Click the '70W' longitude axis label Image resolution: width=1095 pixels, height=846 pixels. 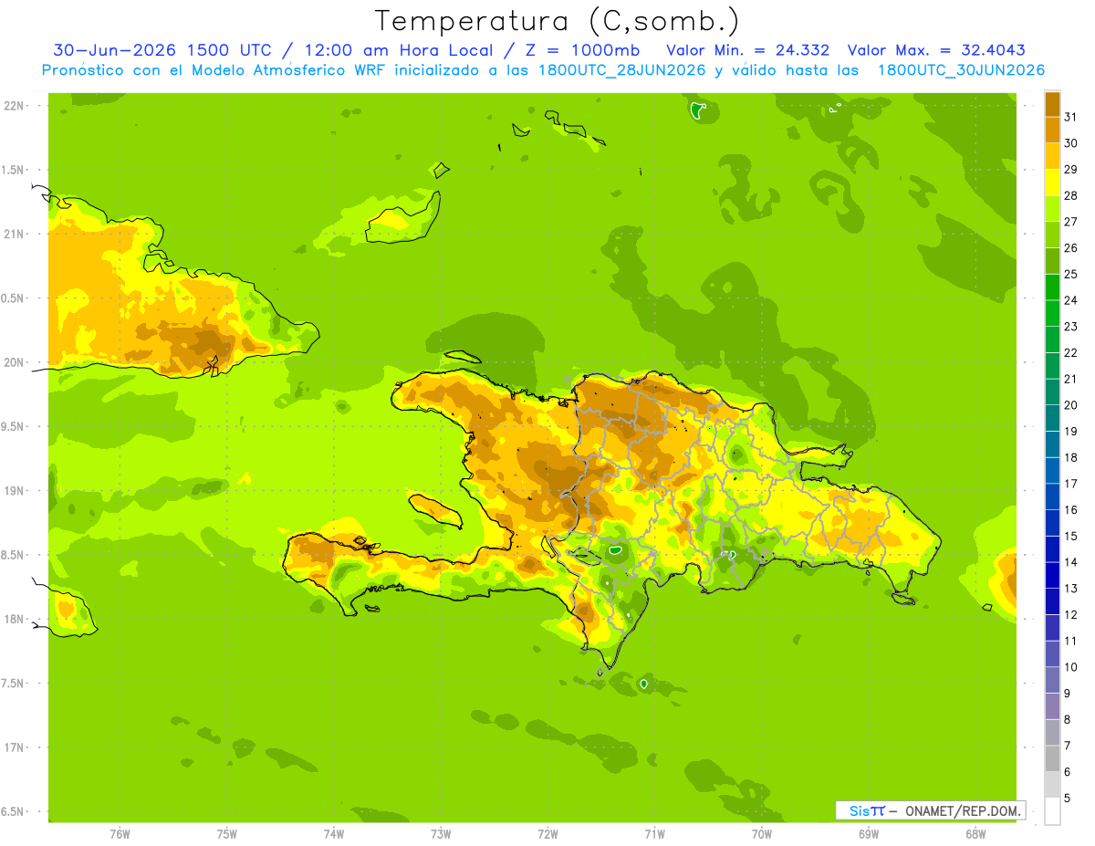coord(762,833)
